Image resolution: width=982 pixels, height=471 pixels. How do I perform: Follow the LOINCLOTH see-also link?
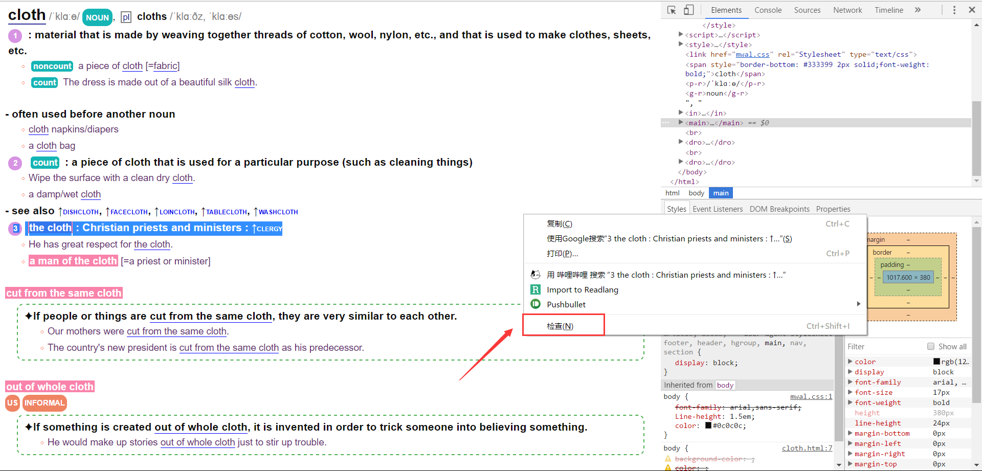pyautogui.click(x=174, y=212)
